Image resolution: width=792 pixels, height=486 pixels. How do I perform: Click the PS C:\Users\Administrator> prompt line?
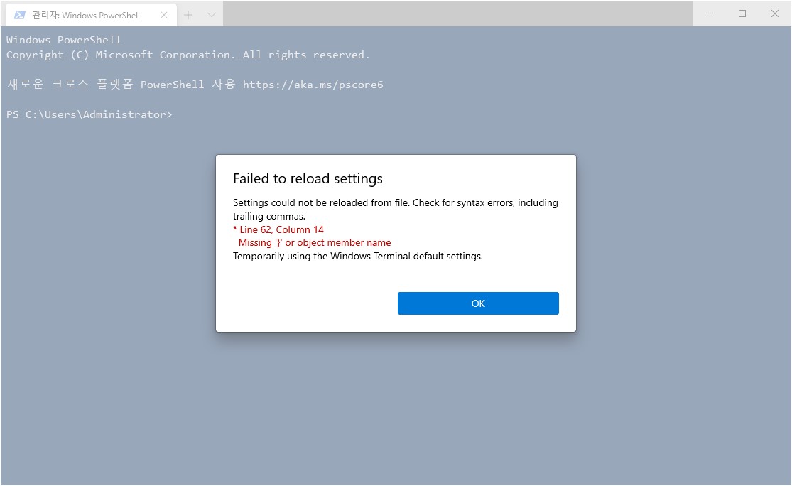[x=89, y=114]
